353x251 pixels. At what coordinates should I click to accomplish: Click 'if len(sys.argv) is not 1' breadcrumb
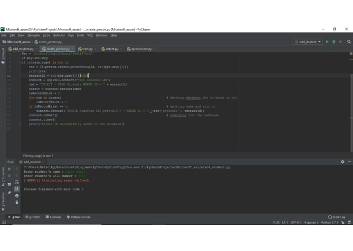(x=38, y=156)
